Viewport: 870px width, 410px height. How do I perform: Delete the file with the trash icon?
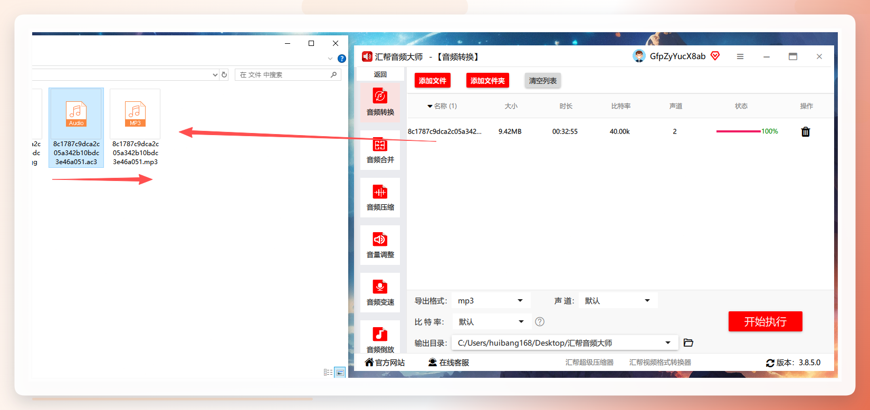[806, 132]
